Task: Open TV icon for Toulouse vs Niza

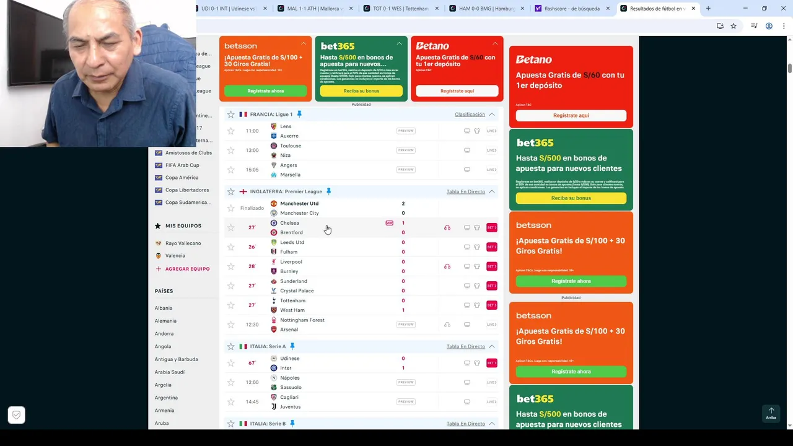Action: click(x=467, y=151)
